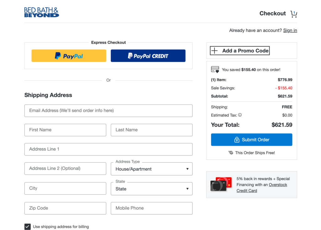This screenshot has width=321, height=230.
Task: Click the Overstock credit card image
Action: point(221,184)
